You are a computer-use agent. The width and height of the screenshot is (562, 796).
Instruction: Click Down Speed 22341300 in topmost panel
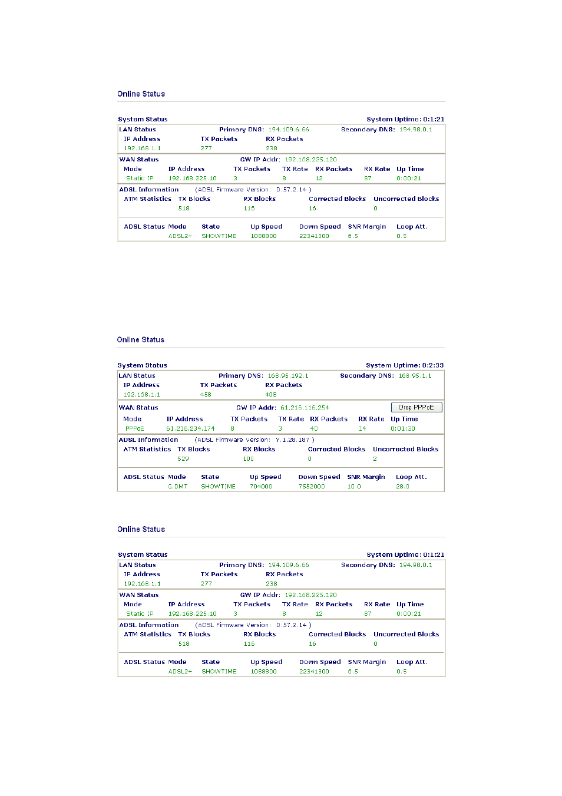tap(314, 236)
